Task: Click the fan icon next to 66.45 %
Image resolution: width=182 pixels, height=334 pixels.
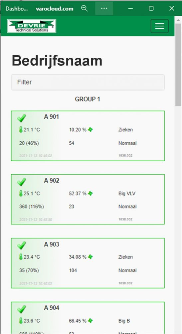Action: coord(91,321)
